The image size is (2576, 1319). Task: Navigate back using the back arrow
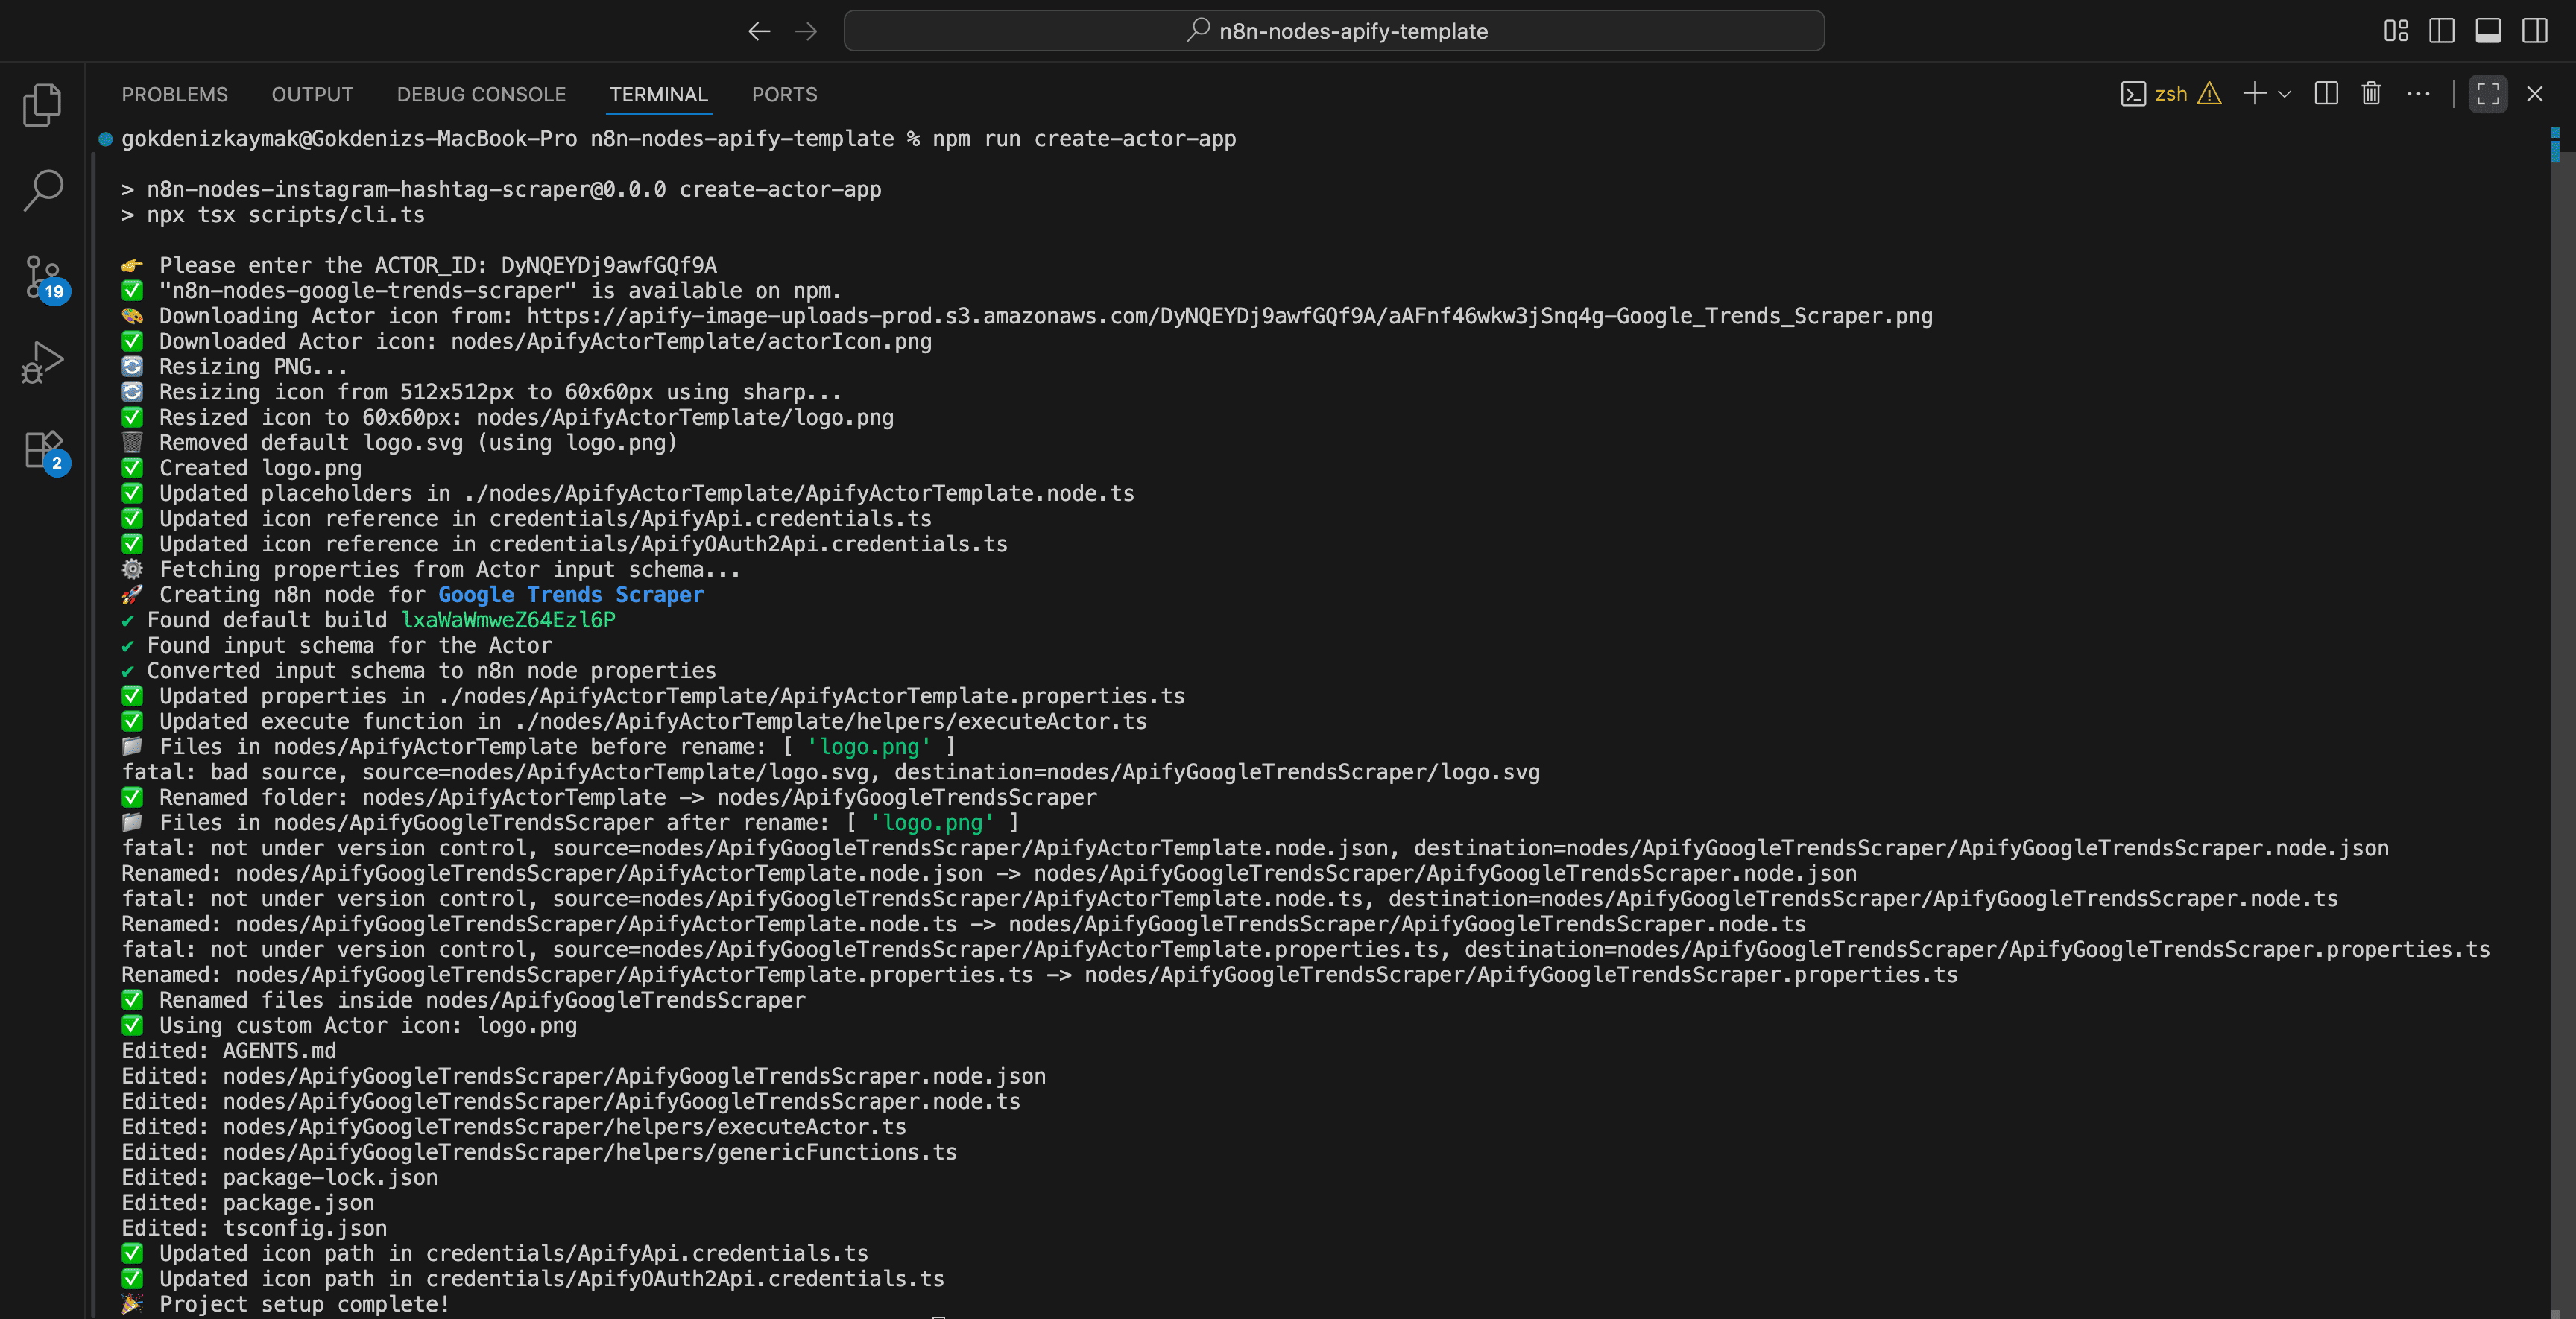(x=759, y=31)
